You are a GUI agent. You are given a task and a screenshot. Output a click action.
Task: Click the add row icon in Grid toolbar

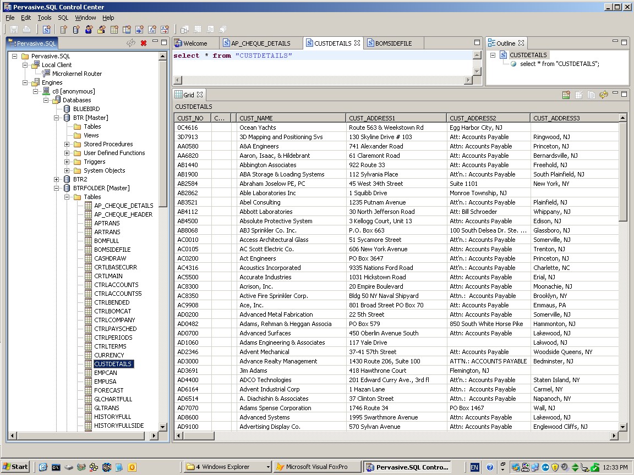pyautogui.click(x=566, y=95)
